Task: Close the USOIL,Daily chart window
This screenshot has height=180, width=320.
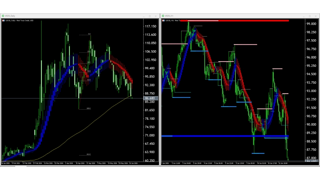Action: [x=156, y=16]
